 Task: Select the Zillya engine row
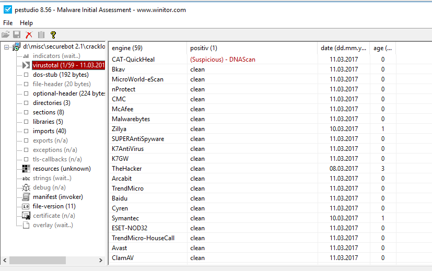pos(252,129)
